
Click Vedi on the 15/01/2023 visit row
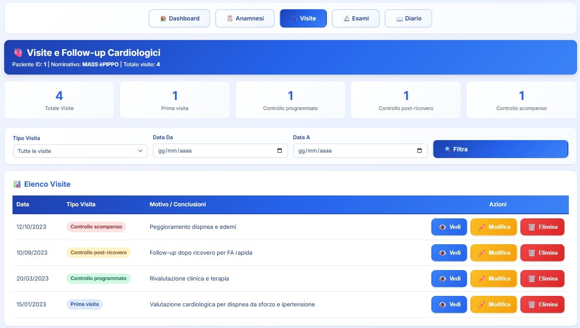(x=449, y=304)
